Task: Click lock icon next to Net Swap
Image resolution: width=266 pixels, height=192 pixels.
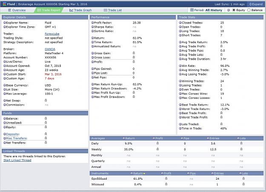Action: 46,100
